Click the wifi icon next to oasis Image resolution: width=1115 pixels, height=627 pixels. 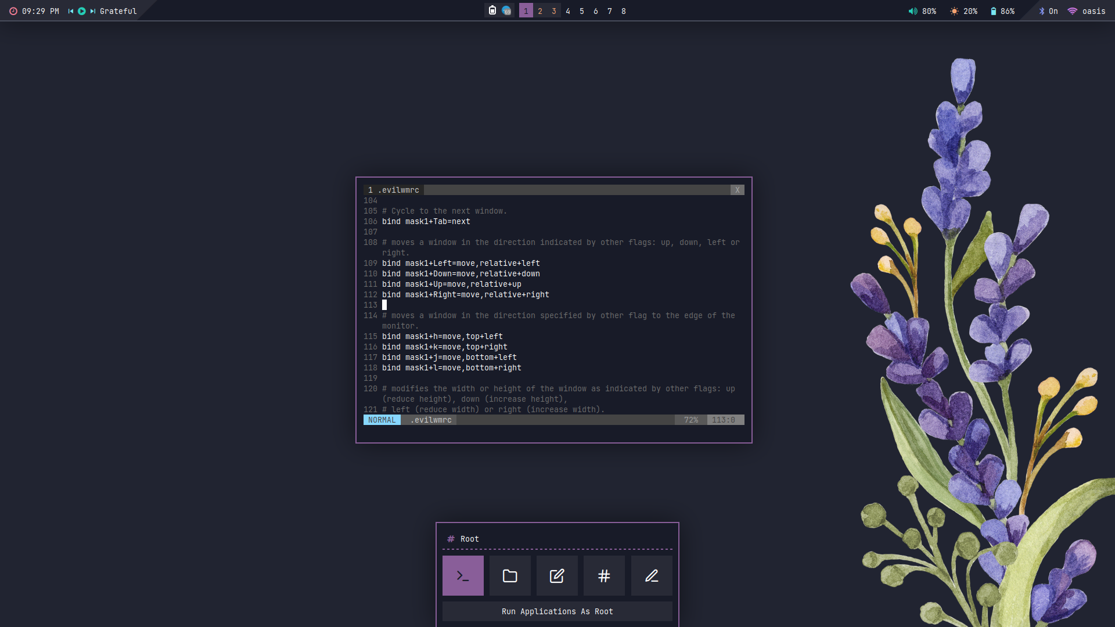point(1073,11)
